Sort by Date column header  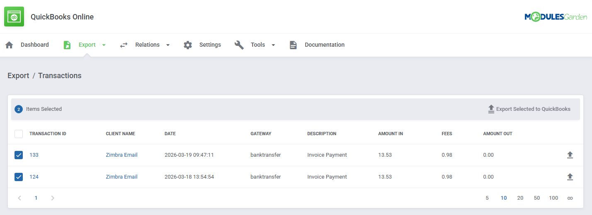170,134
